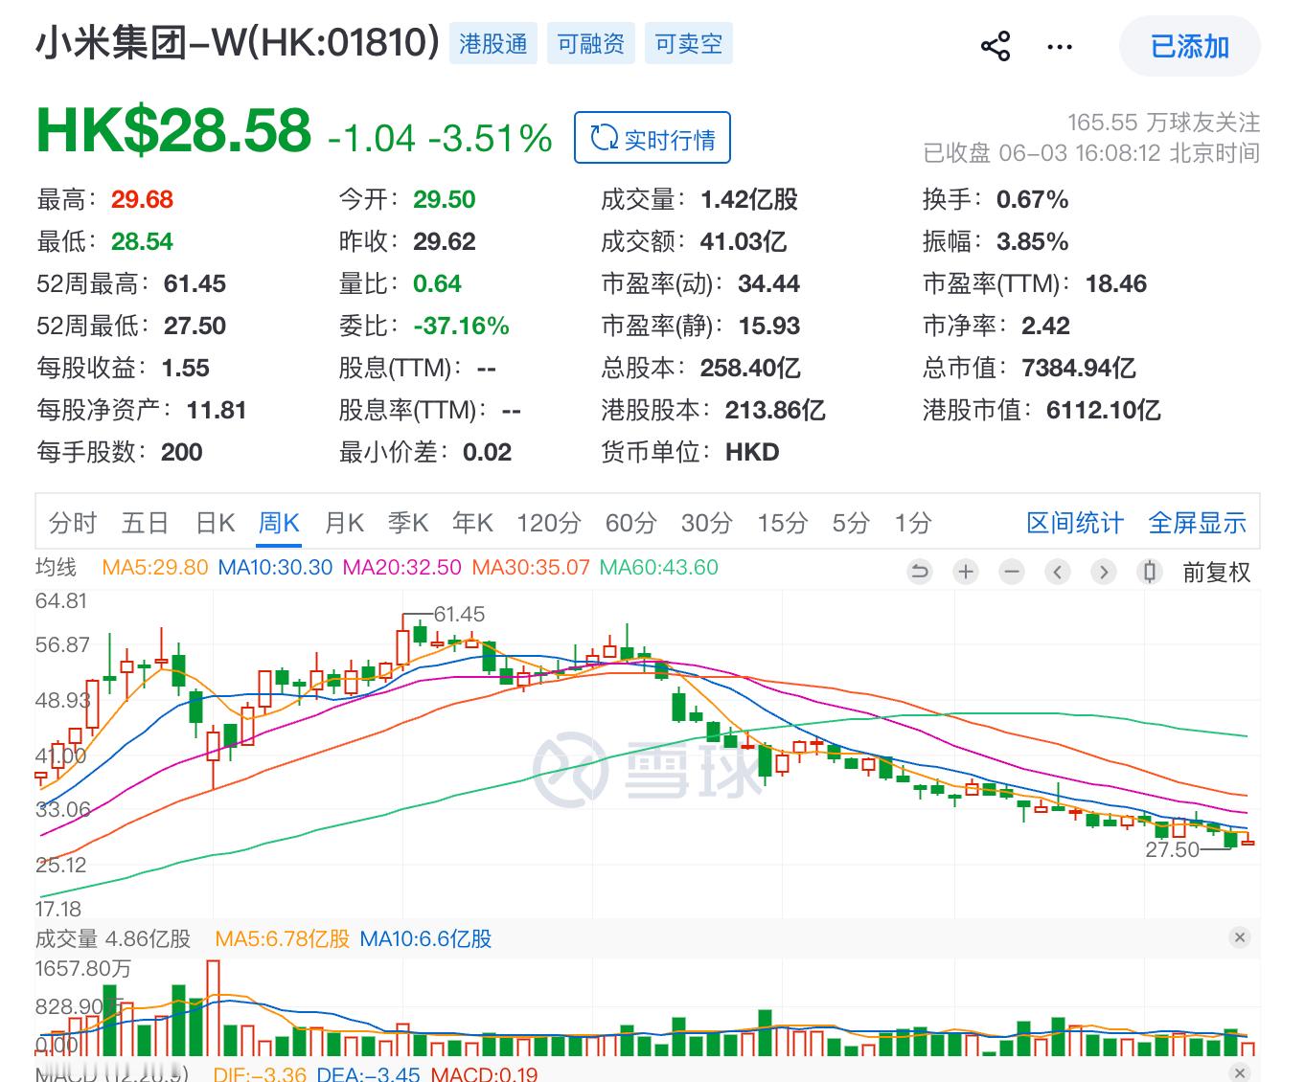Switch to 月K chart tab
Viewport: 1305px width, 1082px height.
coord(344,523)
